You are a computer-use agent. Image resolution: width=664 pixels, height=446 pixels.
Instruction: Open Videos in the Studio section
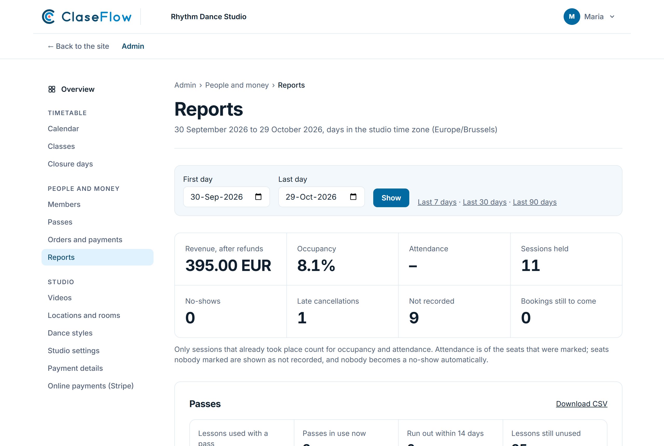pos(59,297)
